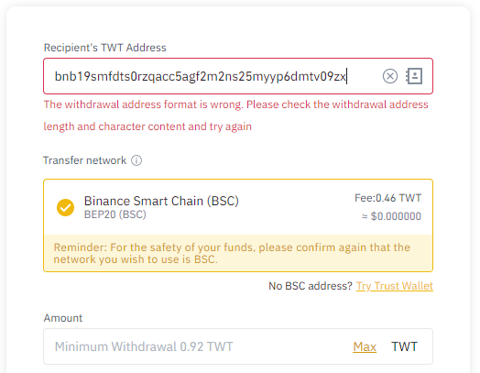
Task: Click the BEP20 (BSC) subtitle
Action: [x=115, y=214]
